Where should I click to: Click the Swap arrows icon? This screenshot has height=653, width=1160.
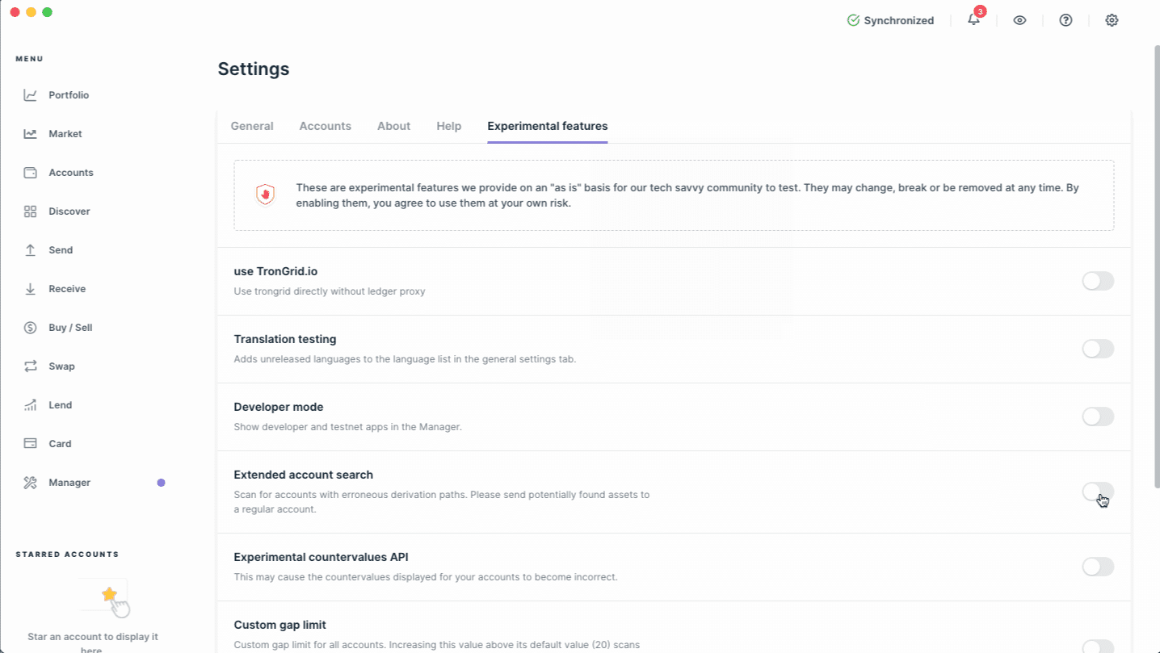point(31,366)
